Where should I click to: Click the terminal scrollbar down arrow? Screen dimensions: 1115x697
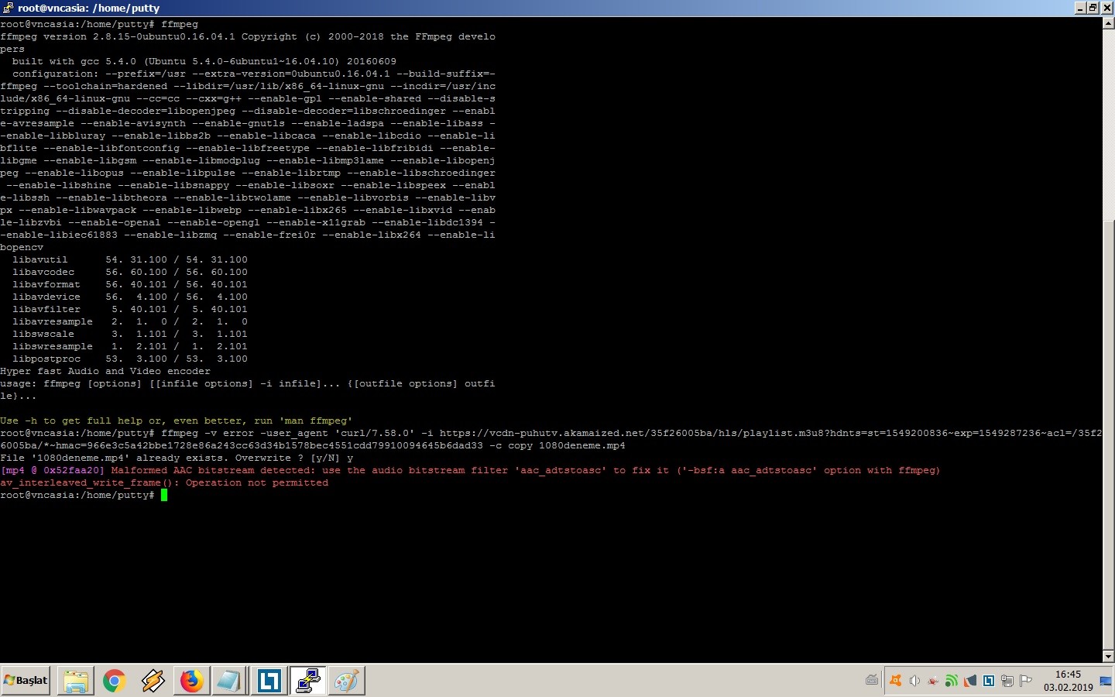(x=1108, y=656)
